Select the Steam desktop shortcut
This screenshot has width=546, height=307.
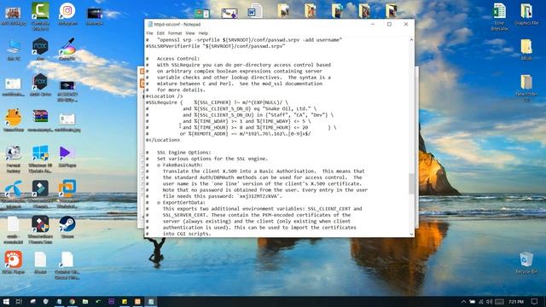click(67, 227)
